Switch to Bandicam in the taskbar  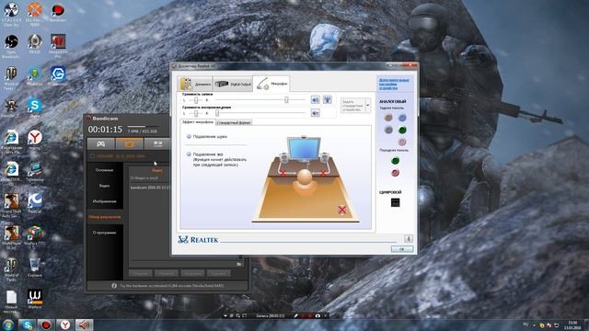[x=46, y=325]
